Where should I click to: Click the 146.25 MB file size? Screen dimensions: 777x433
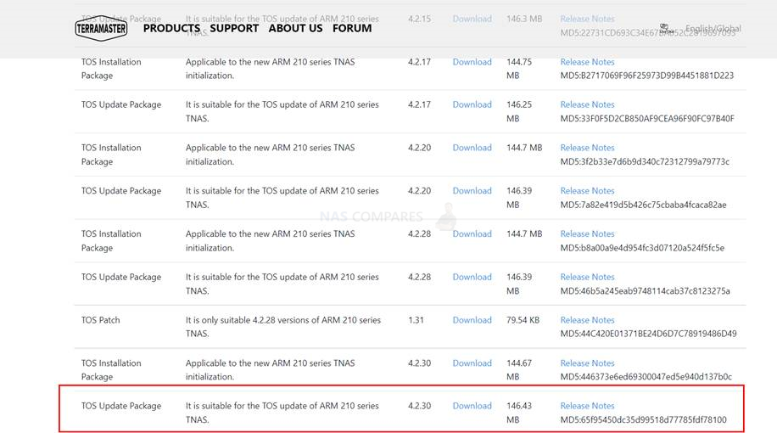519,111
